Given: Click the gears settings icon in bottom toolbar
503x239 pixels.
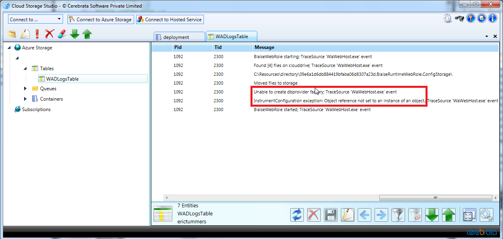Looking at the screenshot, I should click(486, 215).
